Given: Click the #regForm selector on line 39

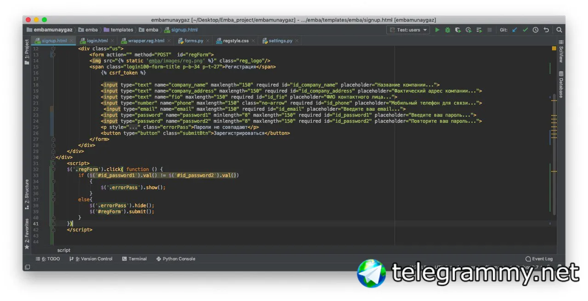Looking at the screenshot, I should [109, 212].
